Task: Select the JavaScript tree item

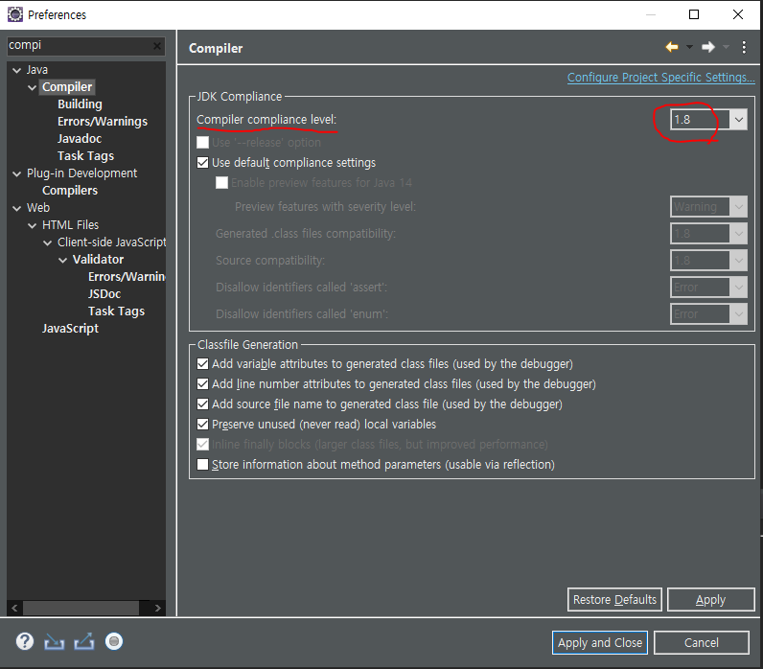Action: [x=70, y=329]
